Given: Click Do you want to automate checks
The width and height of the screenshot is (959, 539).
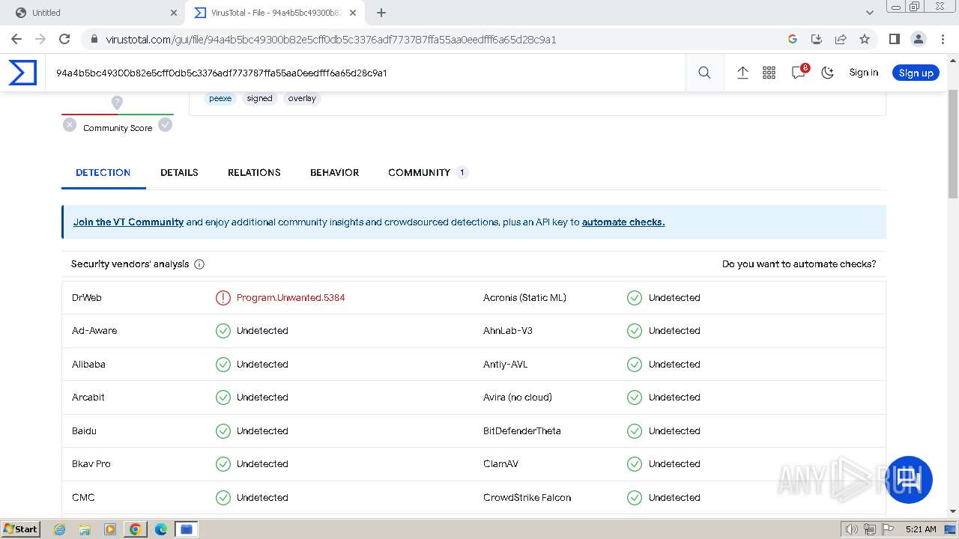Looking at the screenshot, I should [x=799, y=264].
